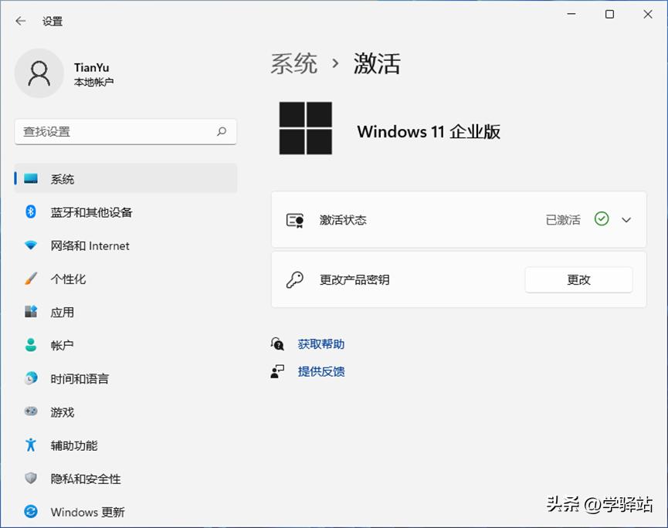This screenshot has width=668, height=528.
Task: Select the 个性化 personalization brush icon
Action: 29,279
